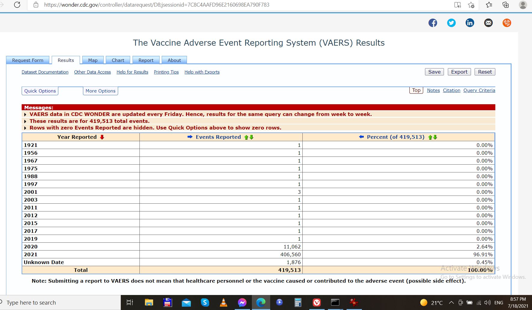Click the browser address bar URL
Screen dimensions: 532x310
157,5
